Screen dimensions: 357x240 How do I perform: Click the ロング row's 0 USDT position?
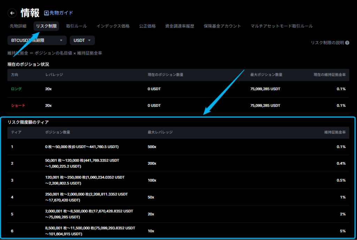(154, 89)
